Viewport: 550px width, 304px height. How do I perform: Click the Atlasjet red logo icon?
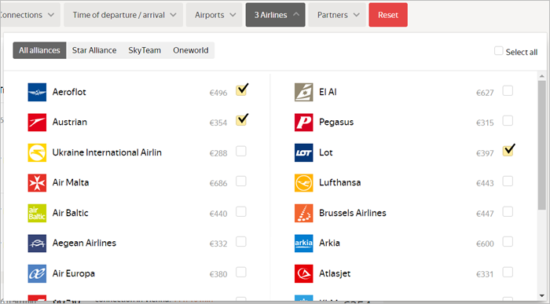pyautogui.click(x=304, y=274)
